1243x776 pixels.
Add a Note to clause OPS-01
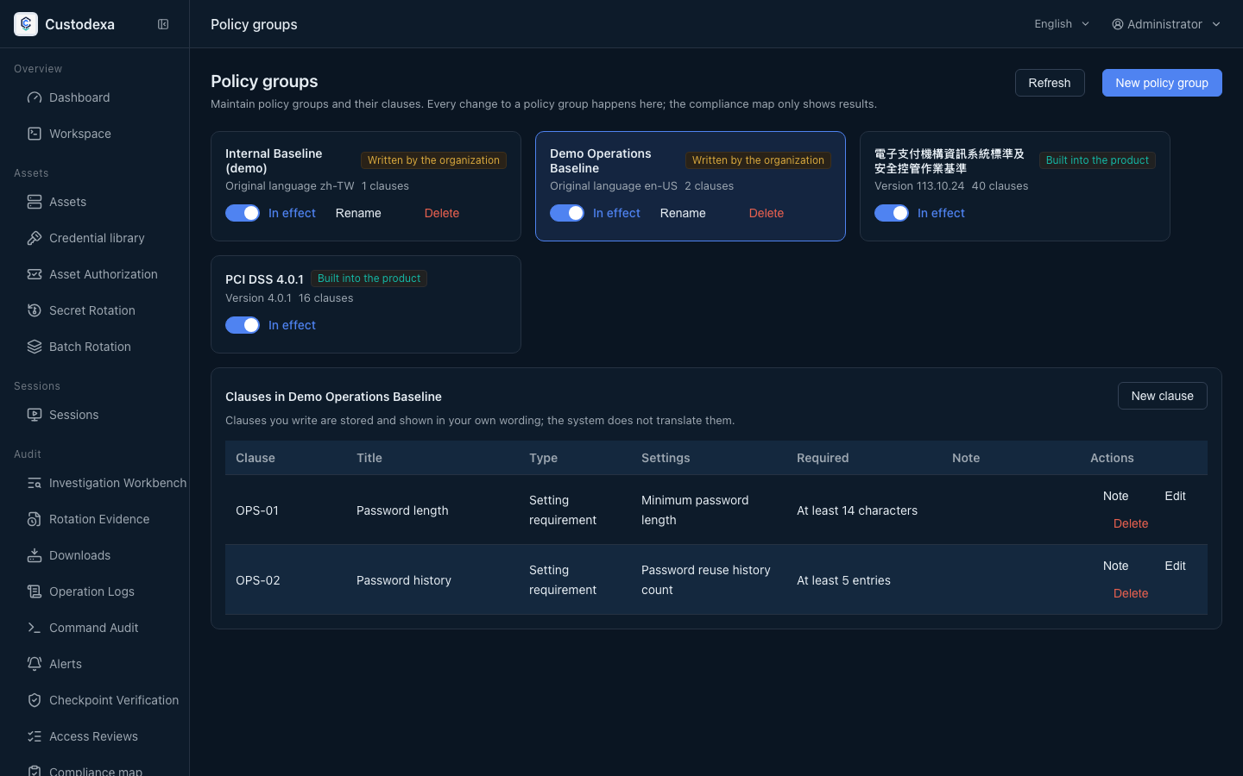click(1116, 496)
